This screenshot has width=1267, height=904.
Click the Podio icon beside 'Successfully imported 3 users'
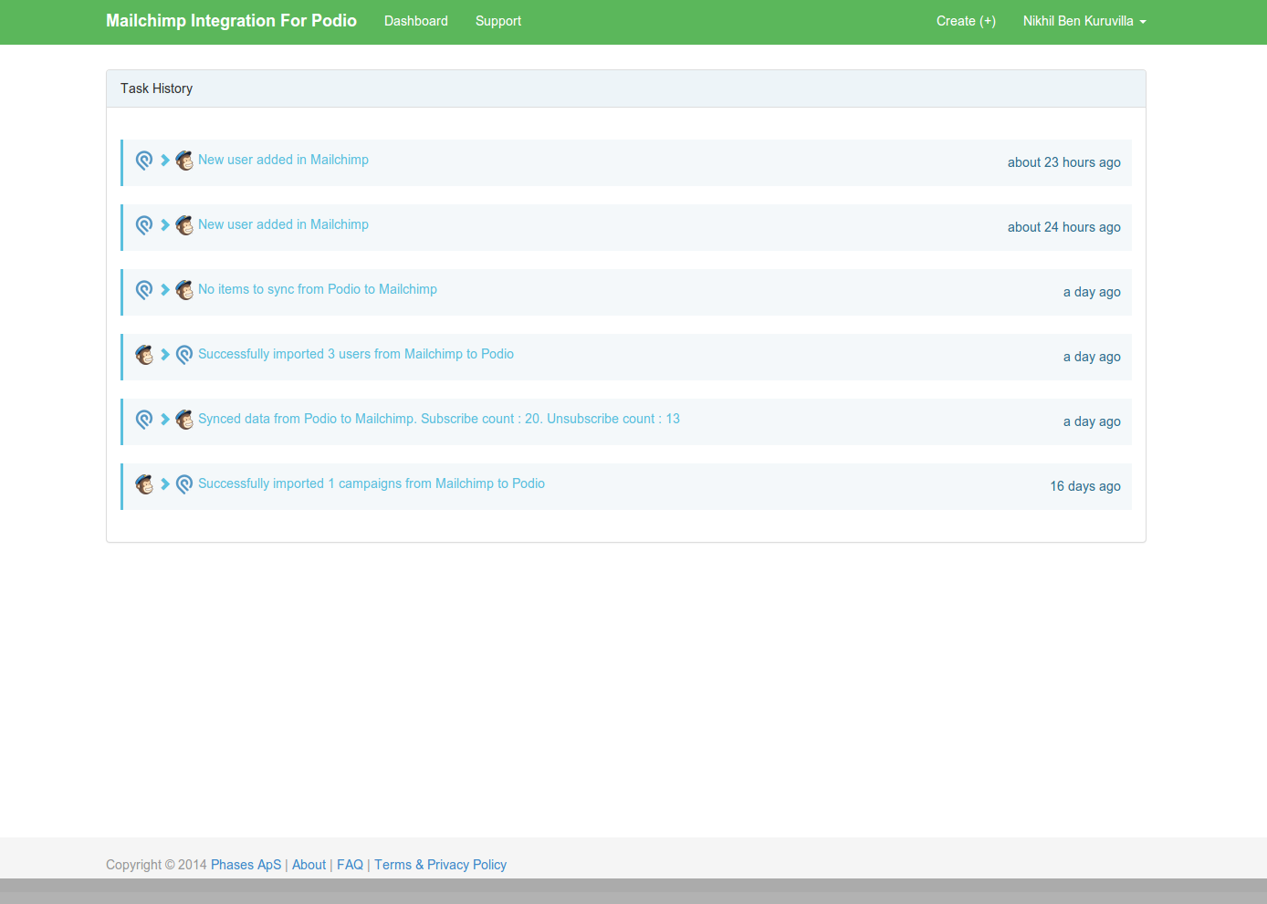coord(184,355)
